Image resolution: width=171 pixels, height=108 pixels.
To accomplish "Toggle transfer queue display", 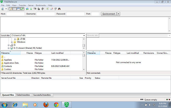I will pos(22,9).
